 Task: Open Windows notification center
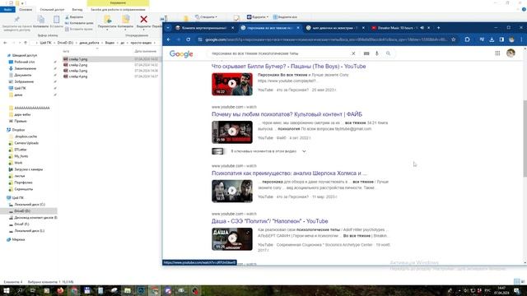coord(517,290)
